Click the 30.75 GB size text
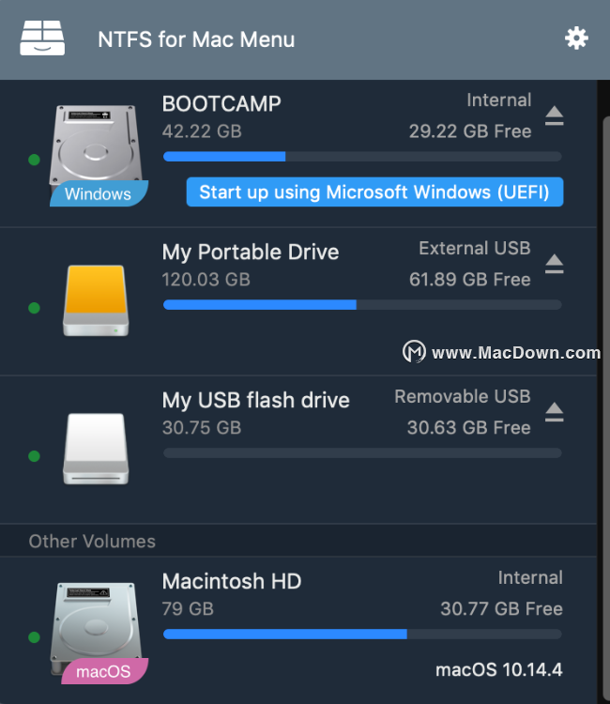 (202, 428)
